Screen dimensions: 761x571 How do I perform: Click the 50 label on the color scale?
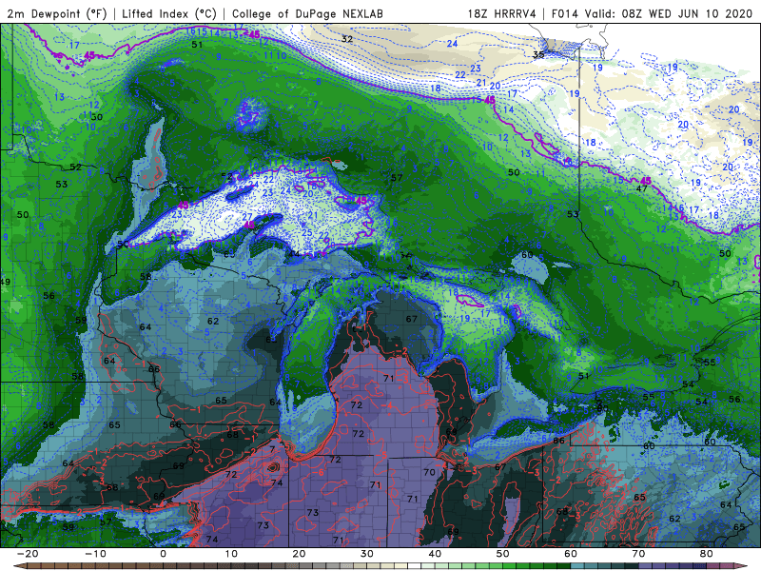tap(503, 554)
